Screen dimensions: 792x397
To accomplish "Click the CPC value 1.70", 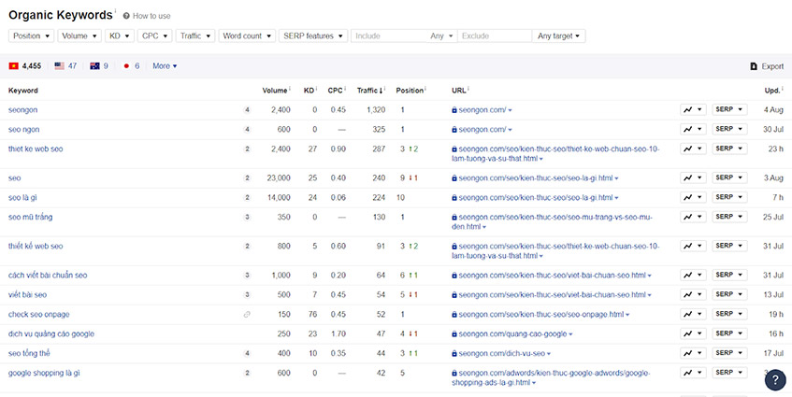I will [x=338, y=333].
